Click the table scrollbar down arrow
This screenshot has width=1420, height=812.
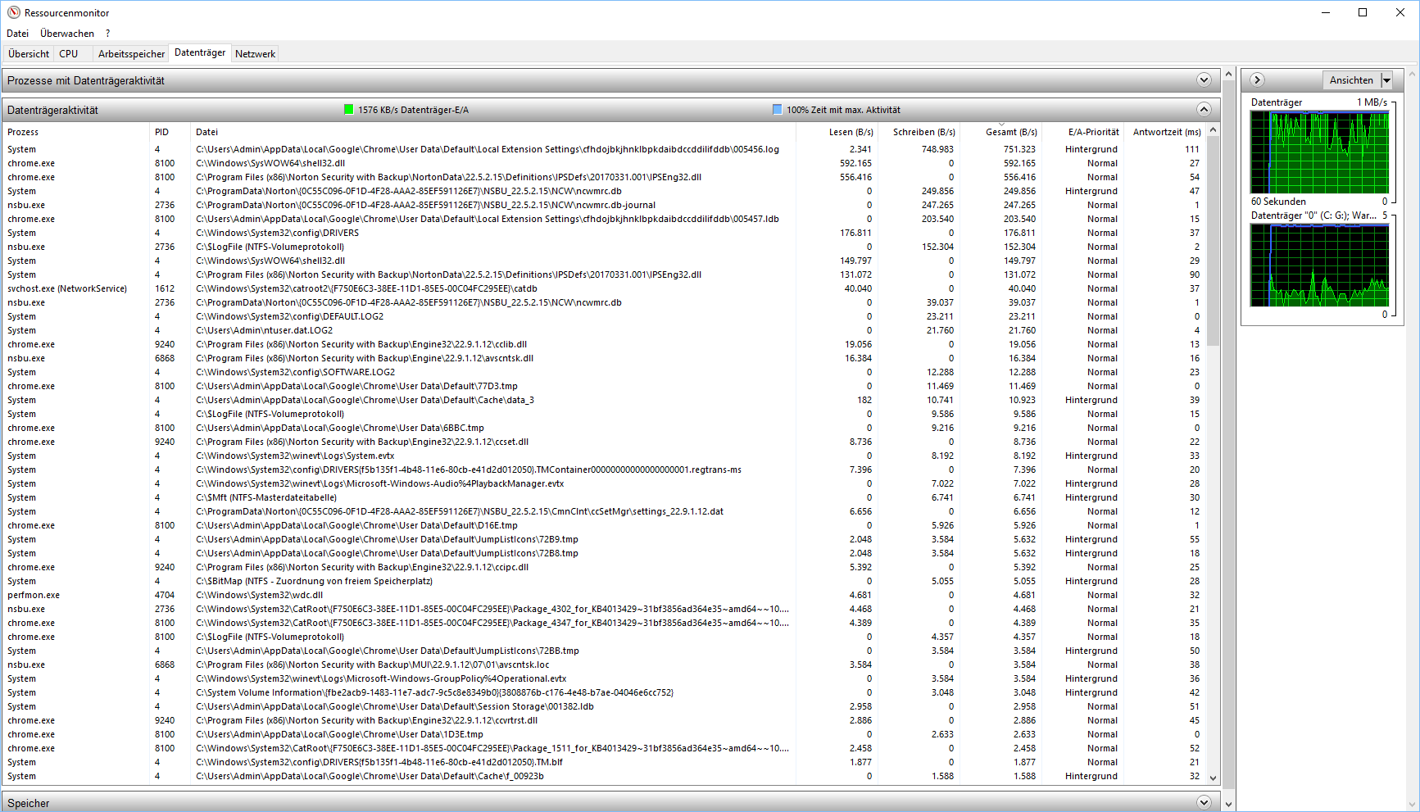click(x=1214, y=778)
